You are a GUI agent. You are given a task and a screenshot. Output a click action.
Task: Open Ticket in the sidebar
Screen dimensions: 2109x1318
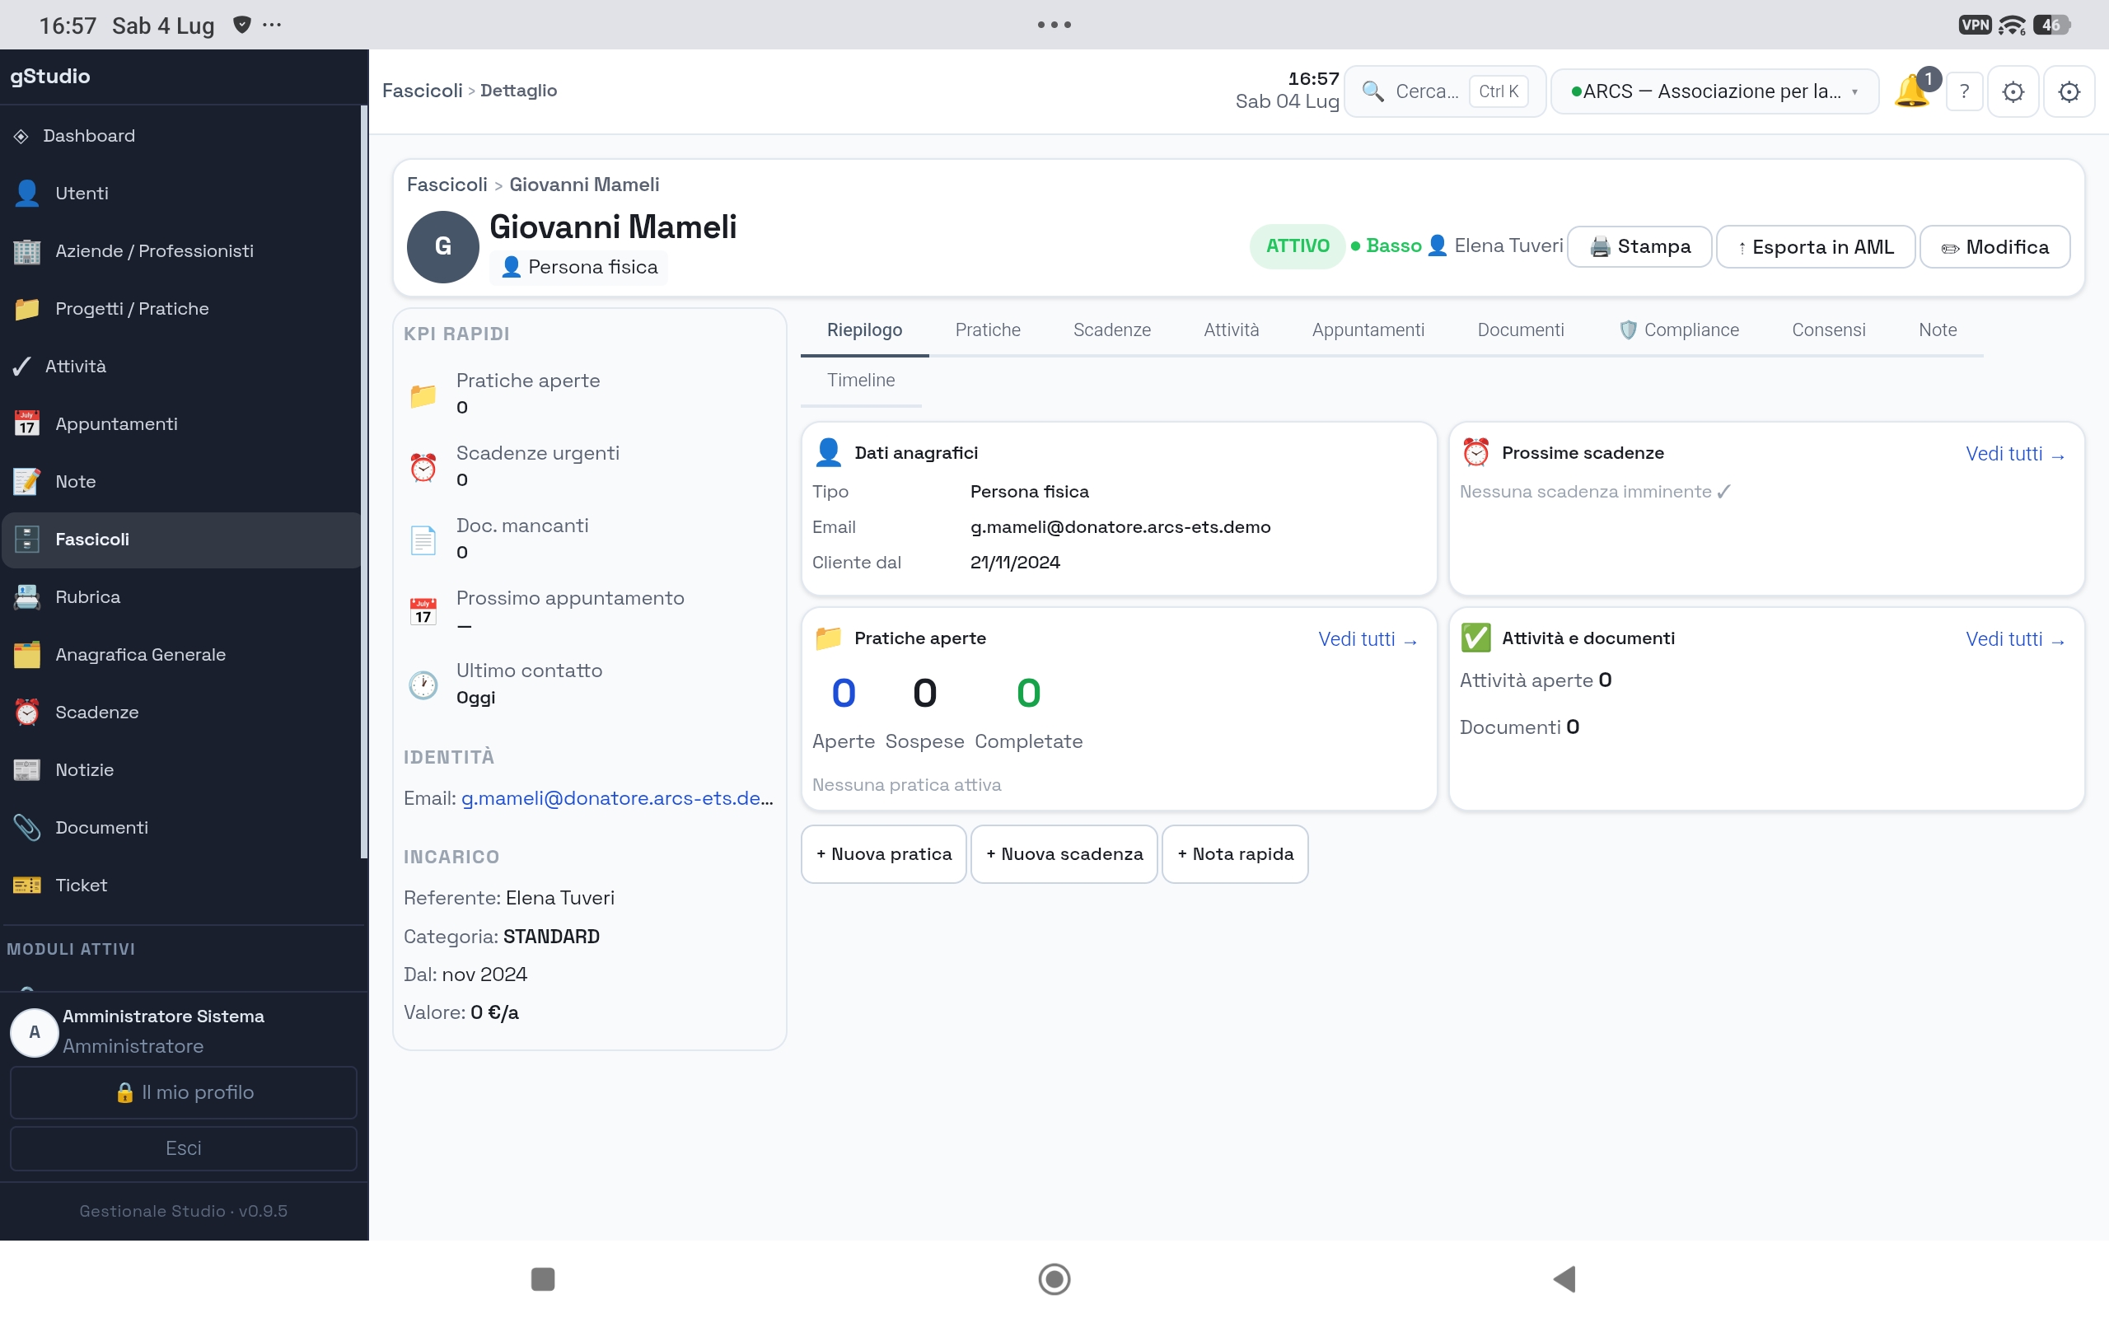(x=180, y=885)
